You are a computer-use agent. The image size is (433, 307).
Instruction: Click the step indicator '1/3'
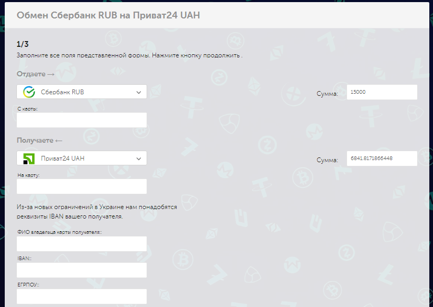23,44
